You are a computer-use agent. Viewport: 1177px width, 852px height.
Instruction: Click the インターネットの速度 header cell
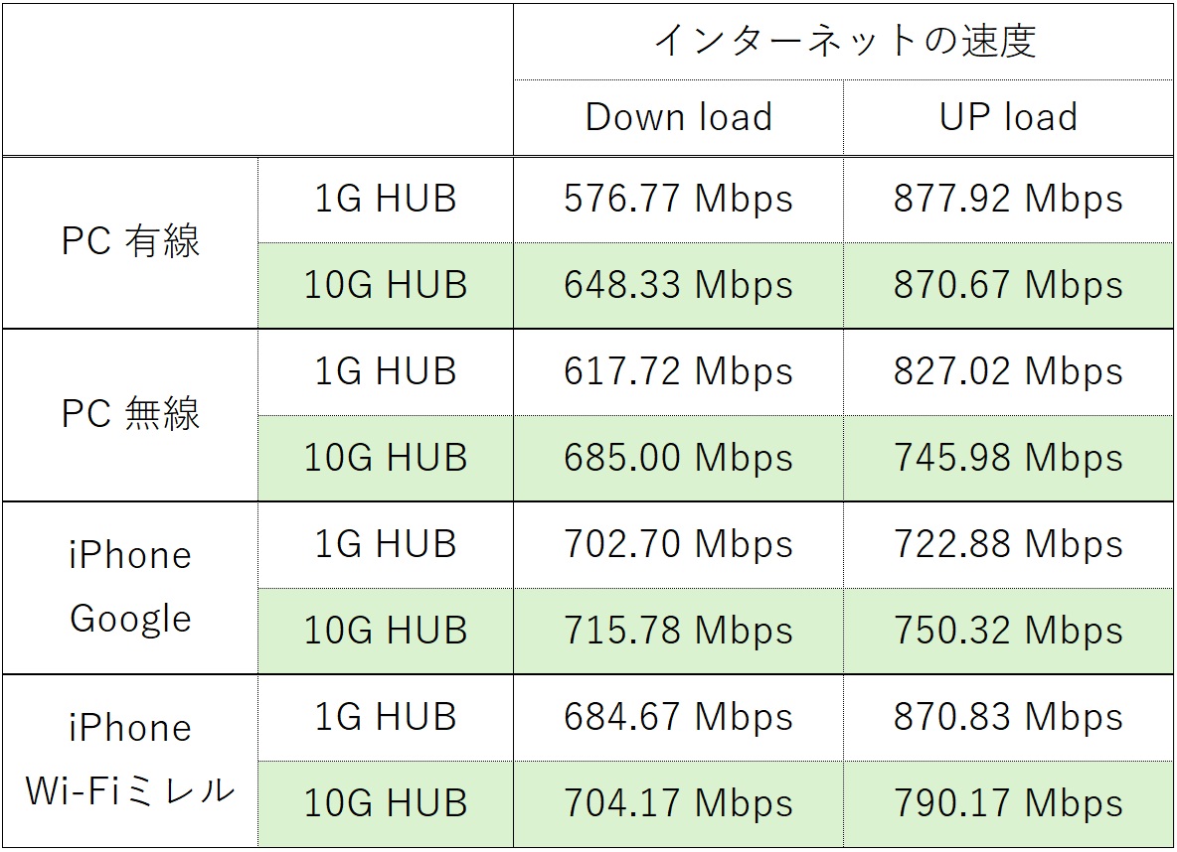(x=843, y=41)
